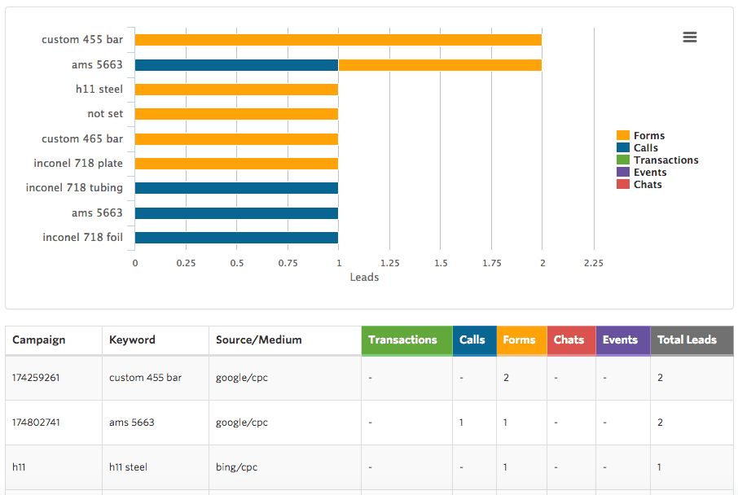Click the not set orange chart bar
This screenshot has width=738, height=495.
point(236,114)
